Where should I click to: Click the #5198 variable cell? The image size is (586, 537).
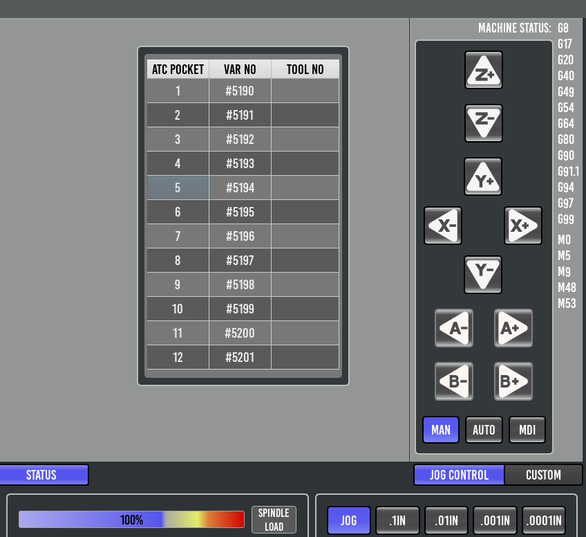240,285
